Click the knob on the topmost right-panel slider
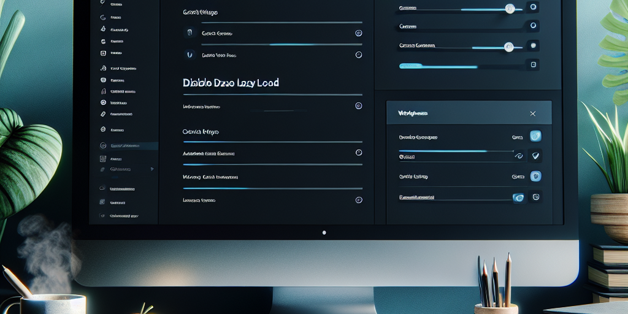Viewport: 628px width, 314px height. click(x=510, y=8)
